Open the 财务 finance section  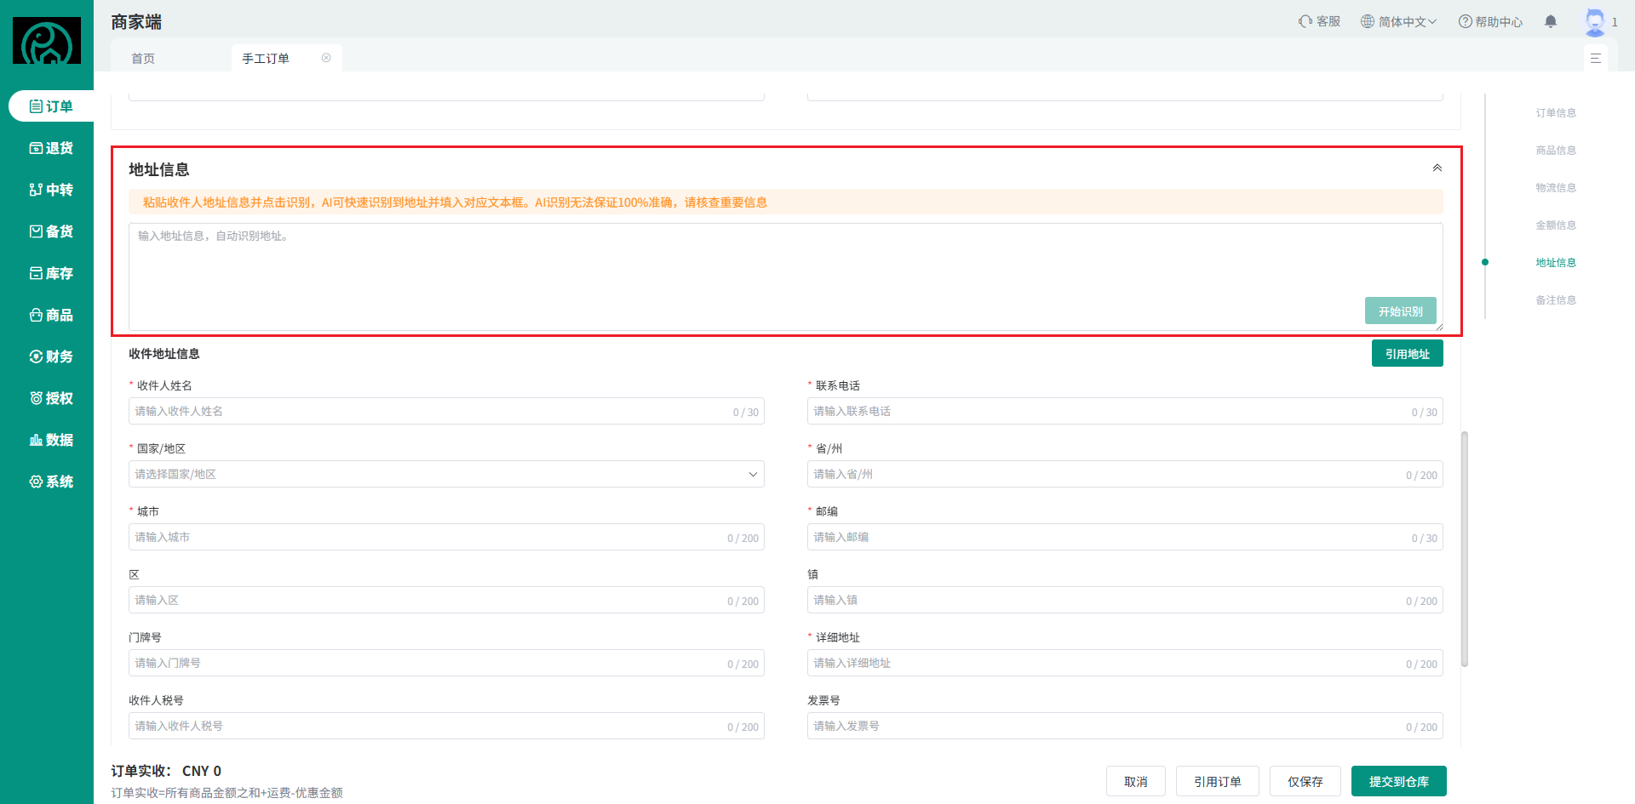pyautogui.click(x=51, y=356)
